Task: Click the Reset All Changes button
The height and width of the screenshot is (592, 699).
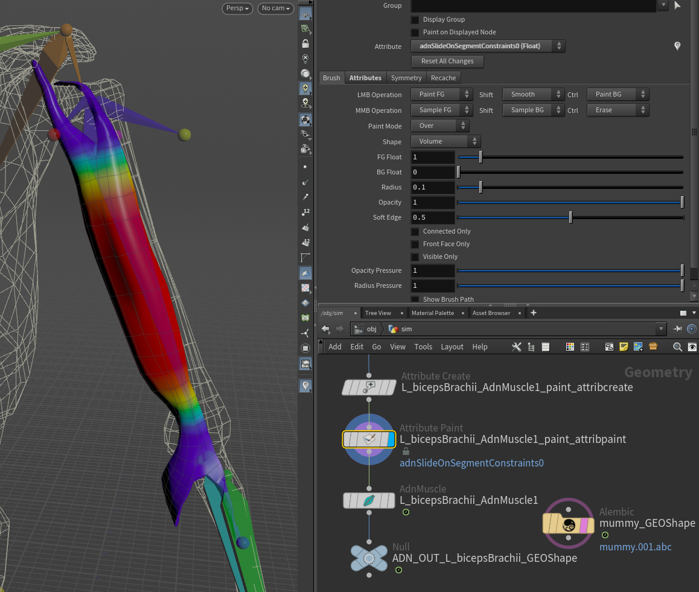Action: 447,62
